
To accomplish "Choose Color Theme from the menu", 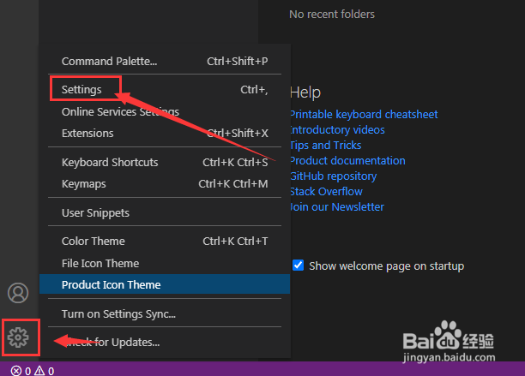I will click(94, 242).
